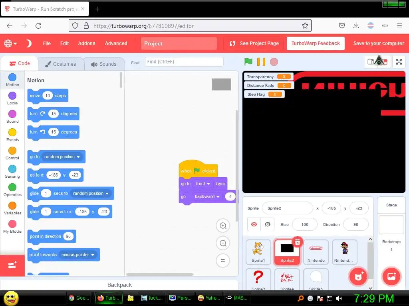Click the sprite Size field
Viewport: 409px width, 306px height.
coord(305,224)
